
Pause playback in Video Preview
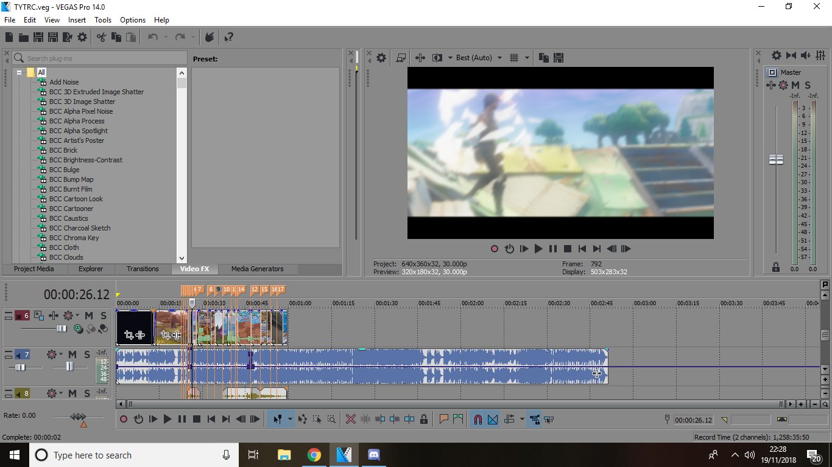click(x=553, y=249)
